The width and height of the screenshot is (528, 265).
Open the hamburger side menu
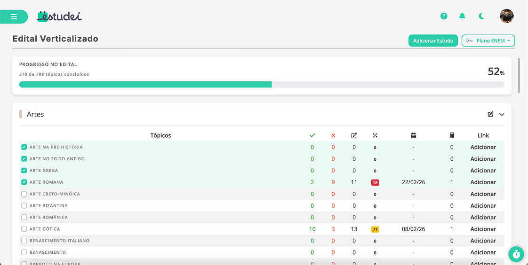[x=14, y=17]
